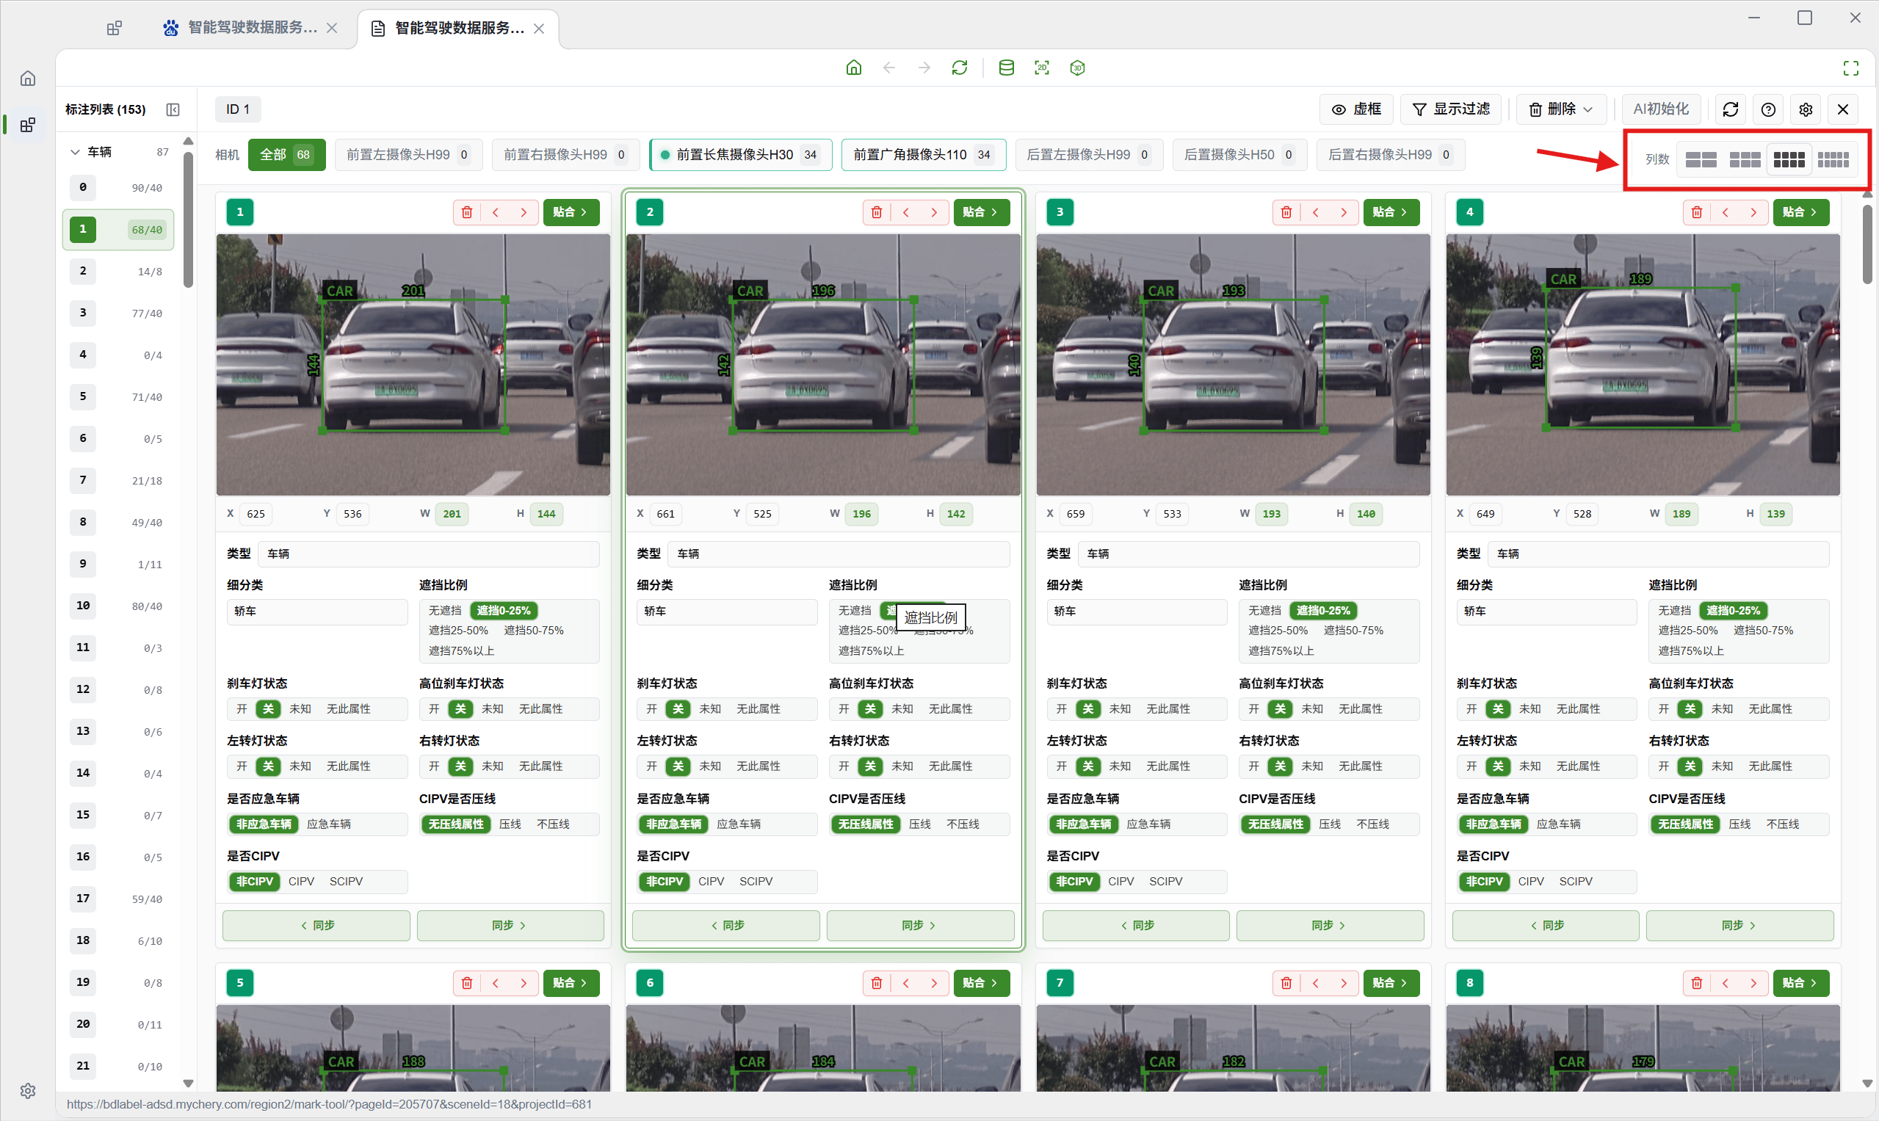This screenshot has width=1879, height=1121.
Task: Select 后置摄像头H50 camera tab
Action: [1239, 155]
